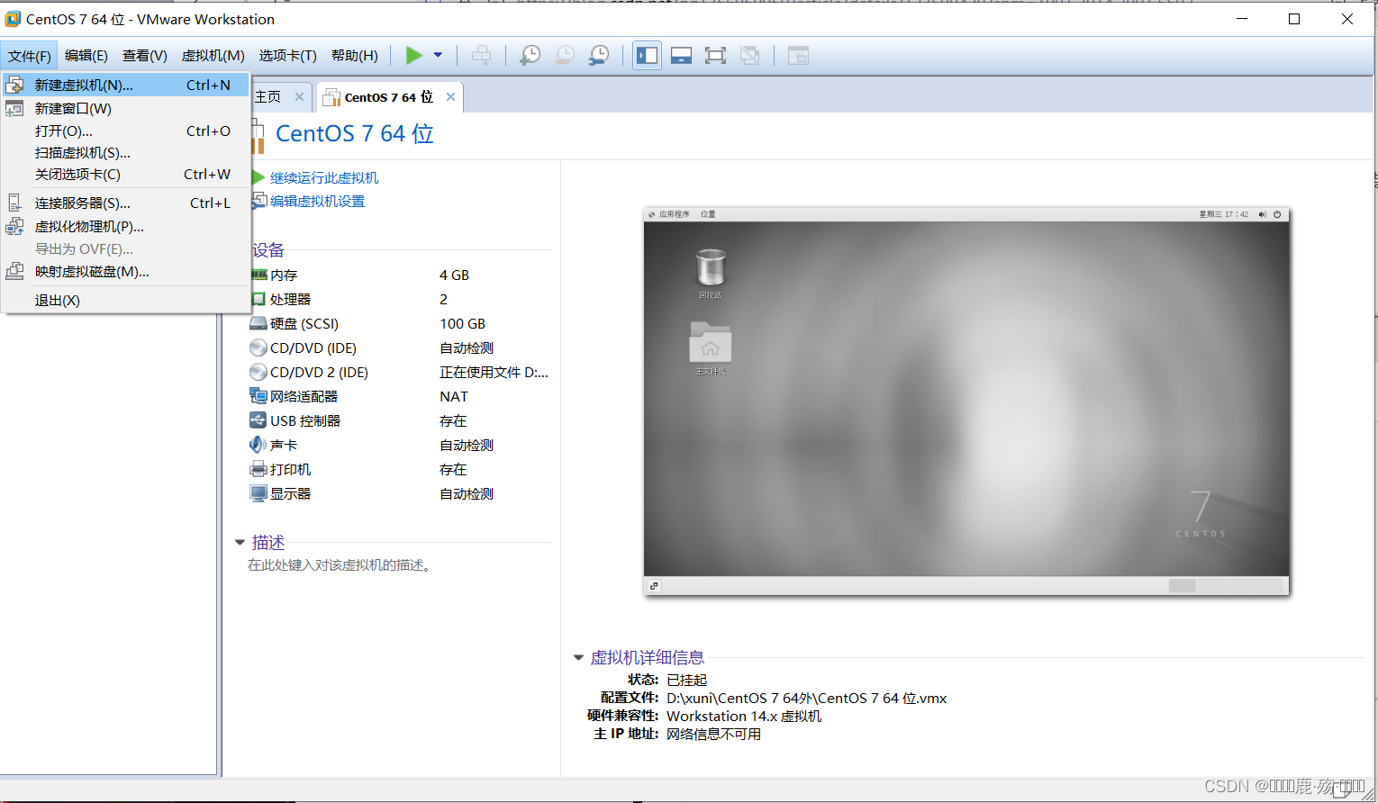This screenshot has height=803, width=1378.
Task: Choose 映射虚拟磁盘(M)... menu entry
Action: [126, 271]
